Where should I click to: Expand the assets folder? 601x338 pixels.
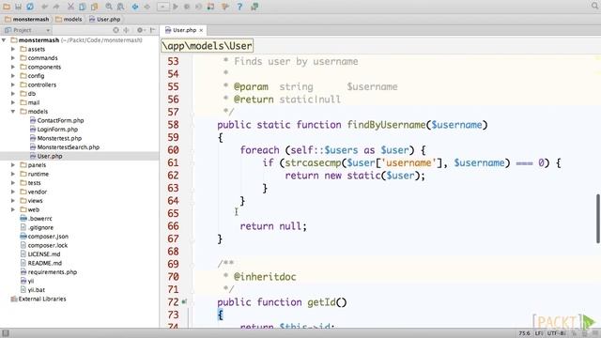pos(13,49)
